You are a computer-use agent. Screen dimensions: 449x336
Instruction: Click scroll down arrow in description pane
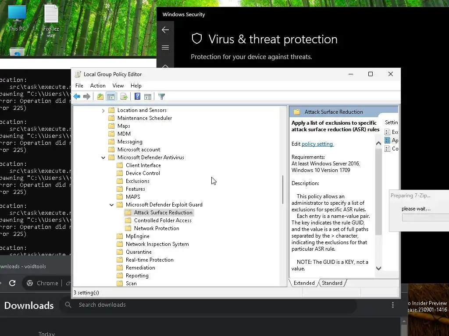pos(378,268)
